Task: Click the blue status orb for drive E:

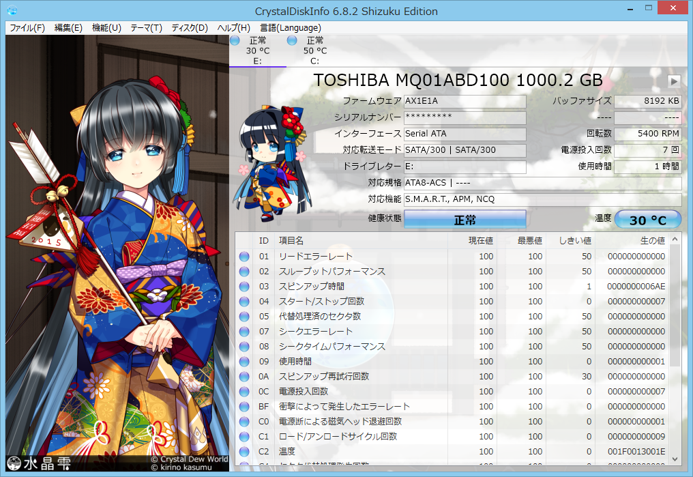Action: click(x=235, y=41)
